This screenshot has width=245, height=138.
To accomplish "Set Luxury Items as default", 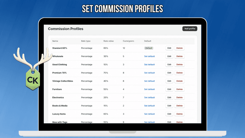I will [x=149, y=114].
